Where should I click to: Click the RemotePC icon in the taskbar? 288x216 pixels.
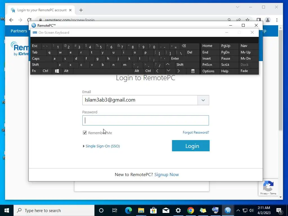(228, 210)
